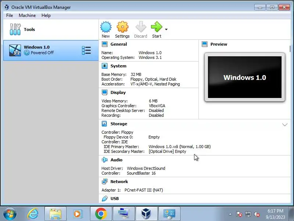
Task: Click 'SoundBlaster 16' controller value
Action: [x=141, y=173]
